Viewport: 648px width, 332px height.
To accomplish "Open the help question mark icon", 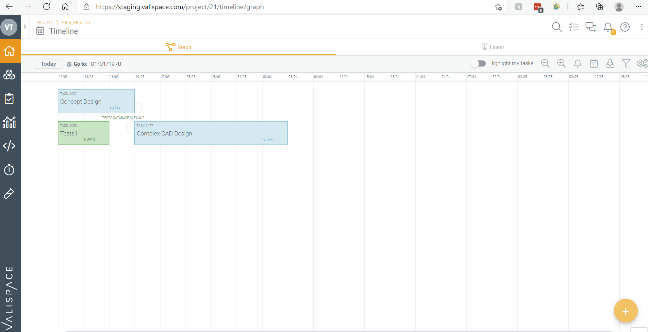I will pyautogui.click(x=625, y=27).
